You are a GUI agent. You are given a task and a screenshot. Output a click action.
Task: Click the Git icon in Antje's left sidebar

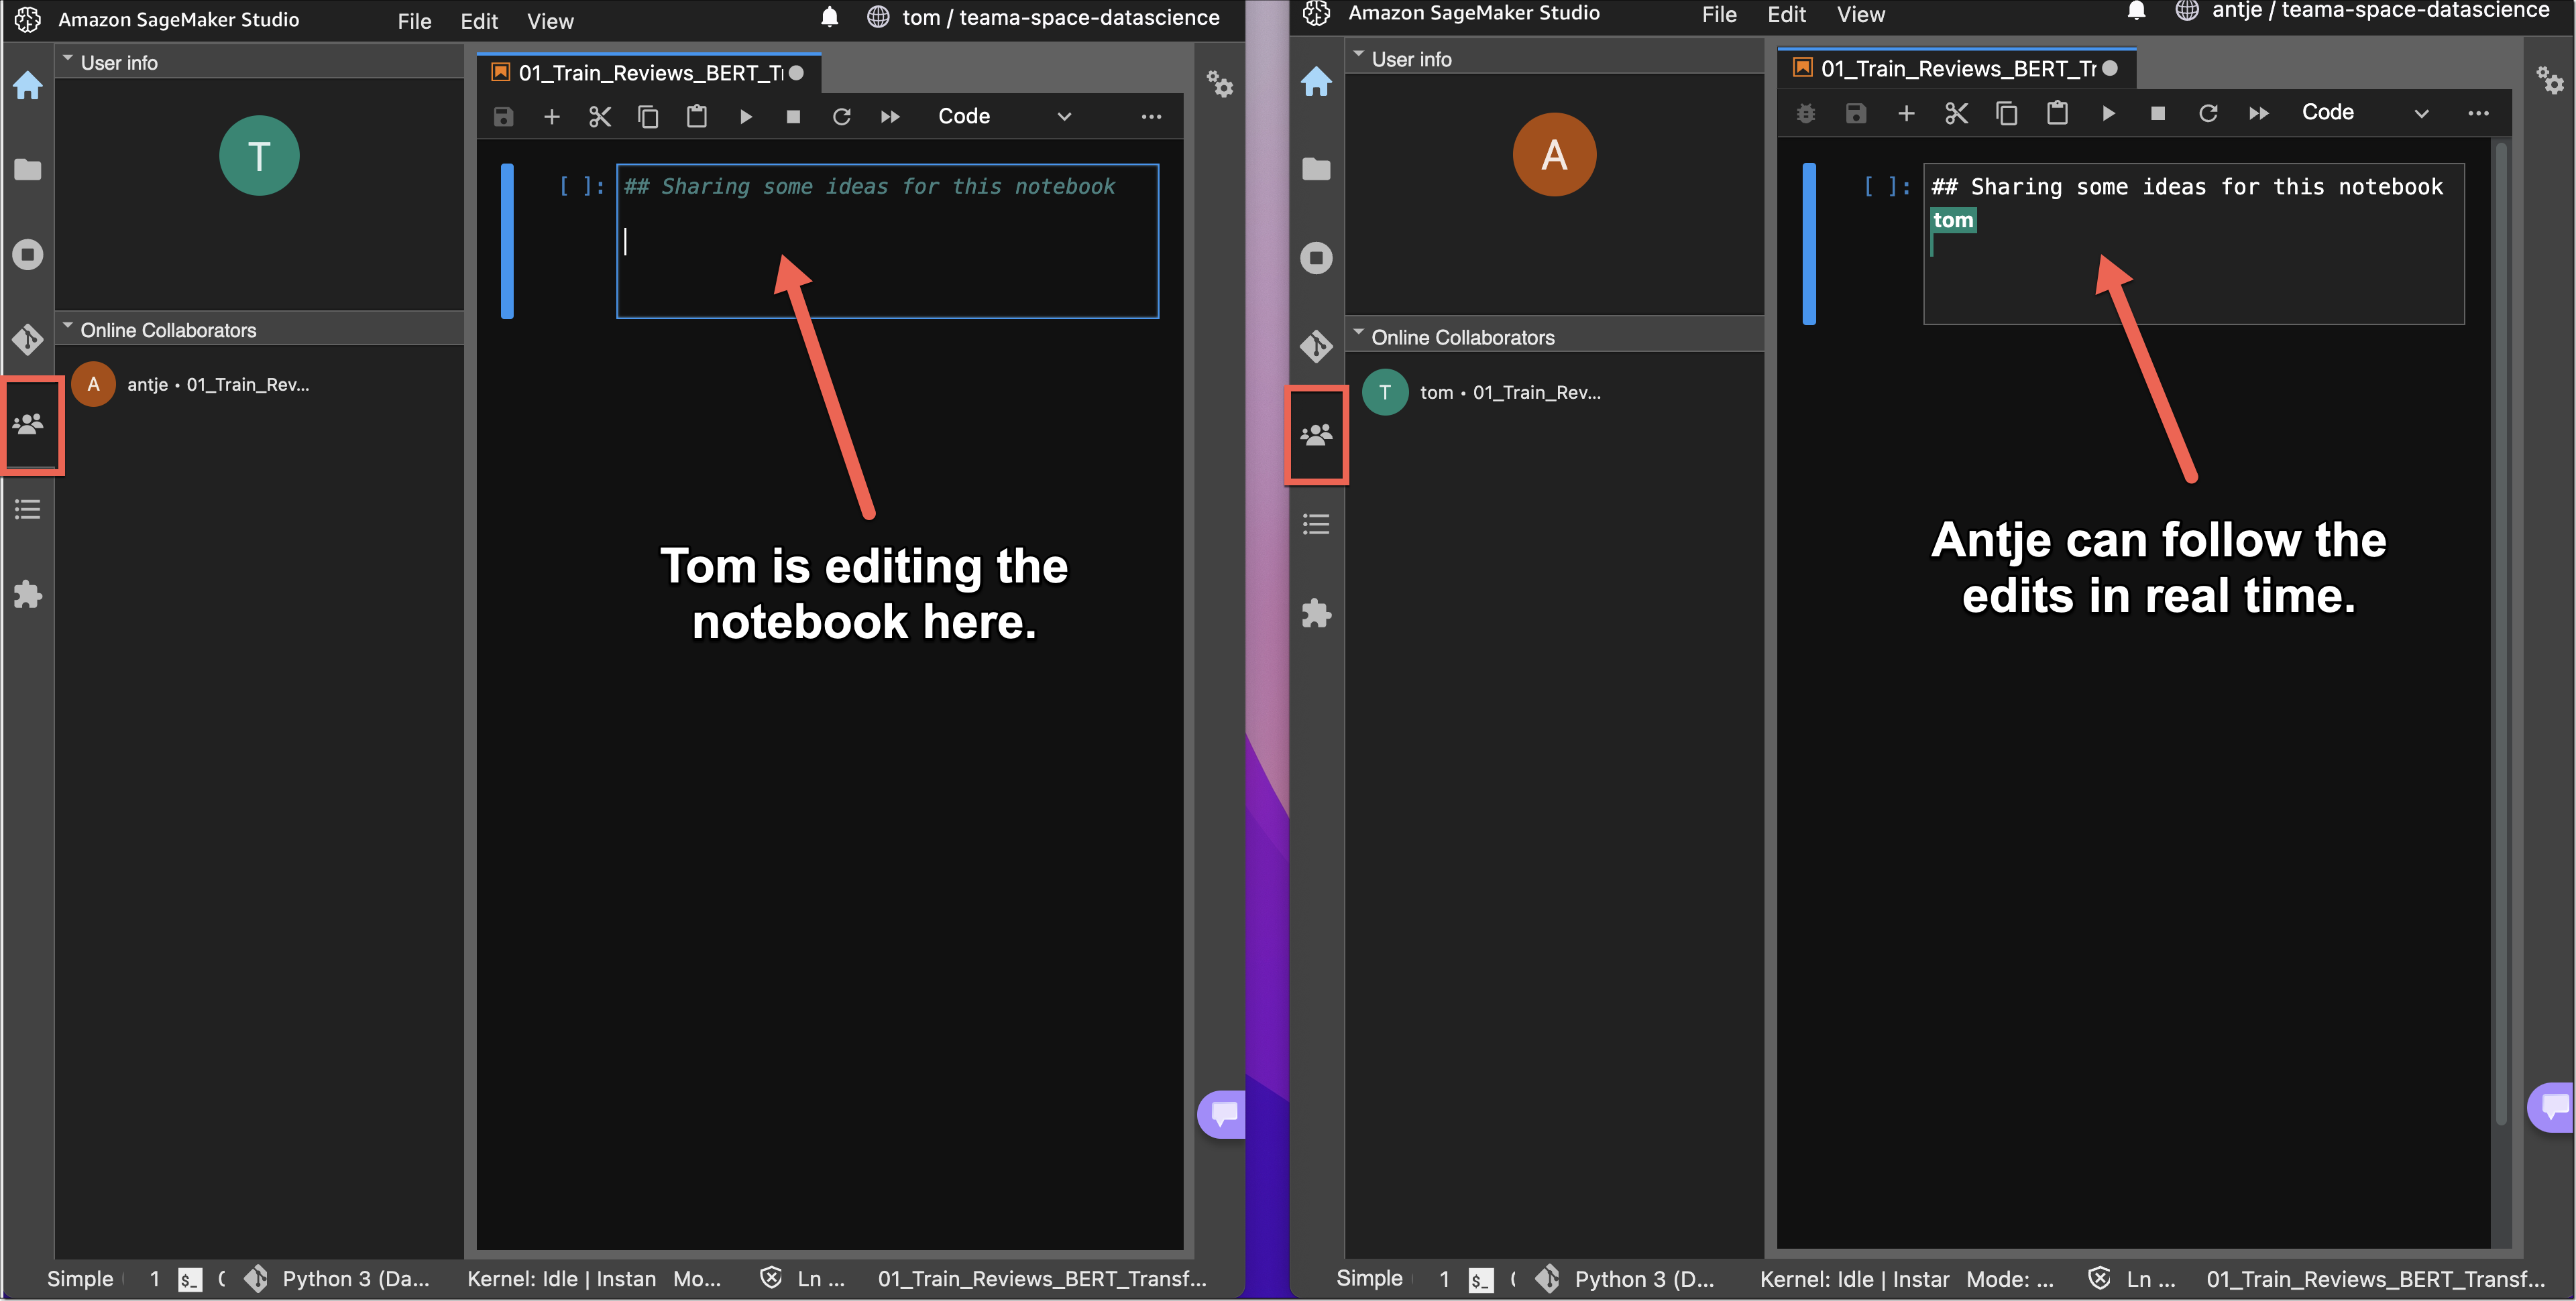tap(1315, 346)
